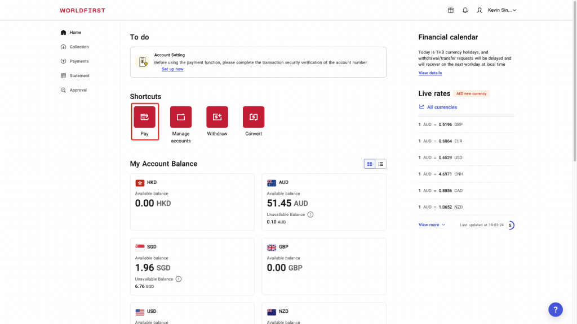Switch account balances to grid view
577x324 pixels.
[369, 164]
